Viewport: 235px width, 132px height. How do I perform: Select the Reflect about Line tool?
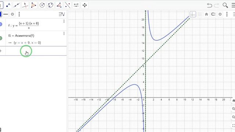(x=68, y=5)
